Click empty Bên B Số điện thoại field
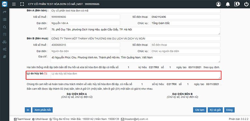 [186, 45]
